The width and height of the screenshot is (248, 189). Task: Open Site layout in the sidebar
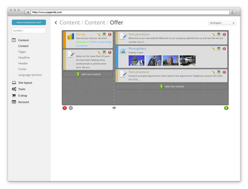(25, 83)
